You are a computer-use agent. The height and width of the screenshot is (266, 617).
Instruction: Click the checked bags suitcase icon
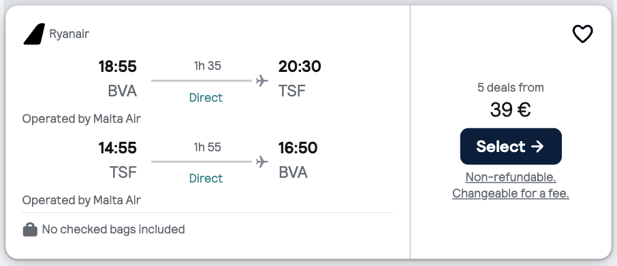click(x=30, y=229)
